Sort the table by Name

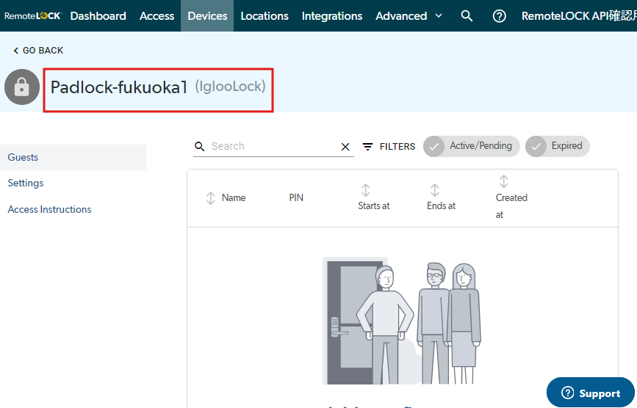click(x=226, y=198)
